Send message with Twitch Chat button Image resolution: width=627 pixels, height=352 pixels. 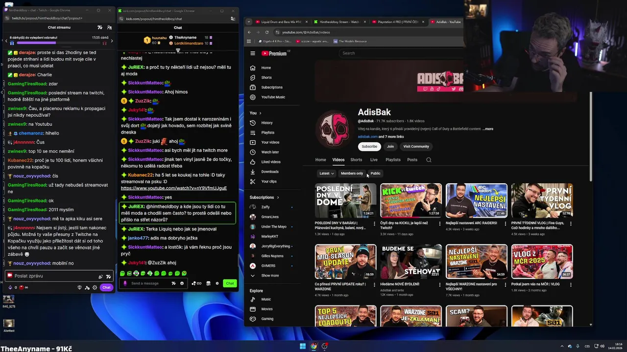pos(106,287)
